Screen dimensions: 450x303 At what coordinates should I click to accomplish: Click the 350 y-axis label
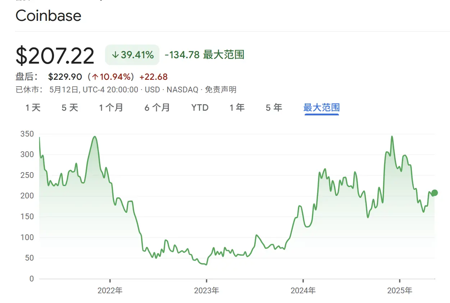[x=27, y=134]
